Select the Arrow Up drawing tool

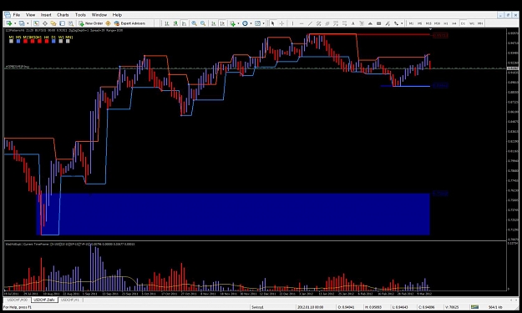370,23
